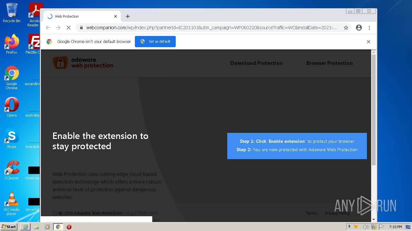Click the Chrome back arrow

pos(48,28)
